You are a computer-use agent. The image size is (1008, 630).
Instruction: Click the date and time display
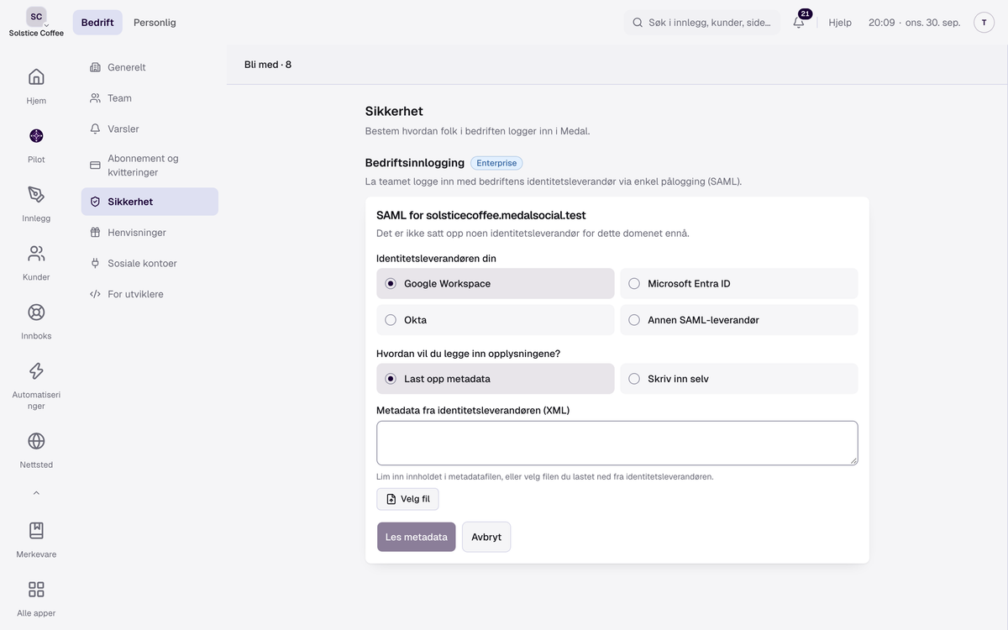pos(914,23)
